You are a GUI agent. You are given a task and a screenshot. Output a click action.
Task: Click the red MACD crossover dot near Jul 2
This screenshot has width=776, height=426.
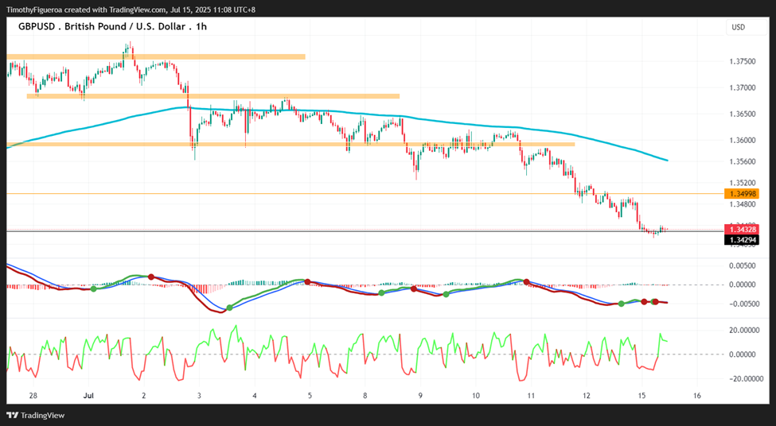click(x=151, y=277)
